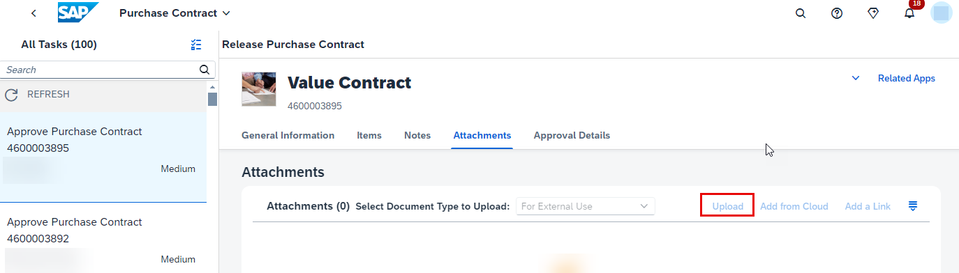Open the search magnifier in header
The height and width of the screenshot is (273, 959).
click(801, 13)
